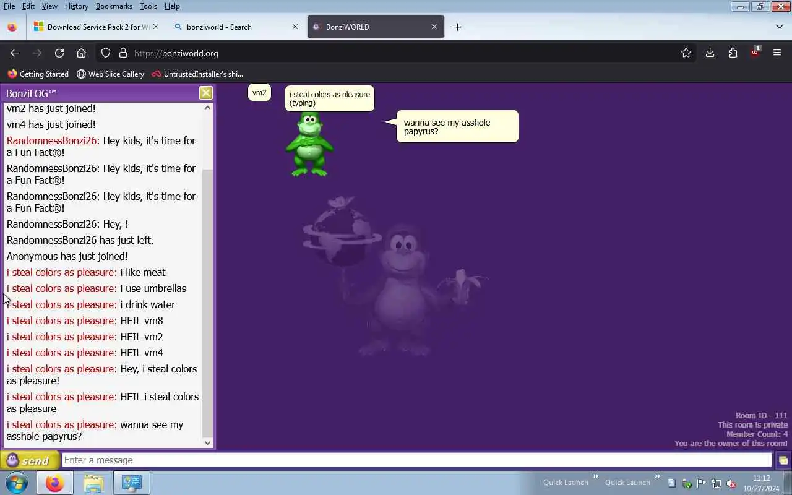Image resolution: width=792 pixels, height=495 pixels.
Task: Reload the page
Action: point(59,53)
